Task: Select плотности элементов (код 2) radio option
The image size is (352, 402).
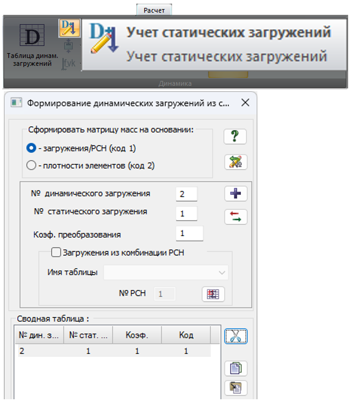Action: tap(31, 165)
